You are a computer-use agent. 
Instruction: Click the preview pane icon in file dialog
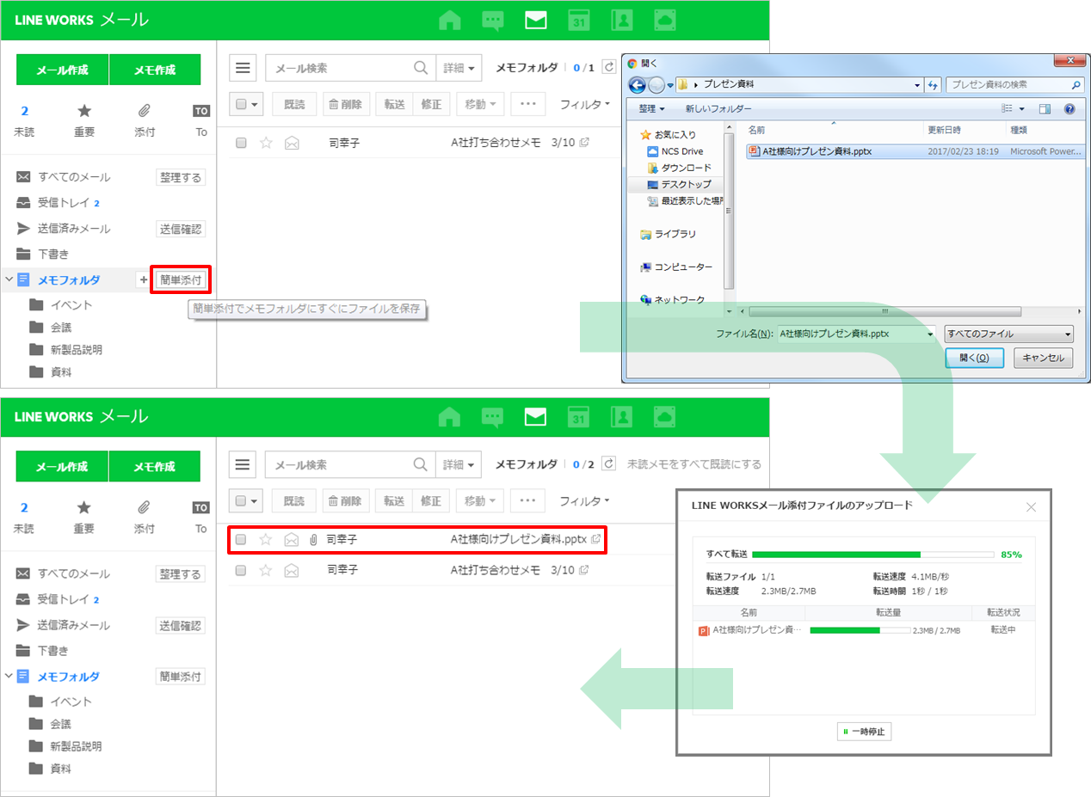pos(1045,109)
